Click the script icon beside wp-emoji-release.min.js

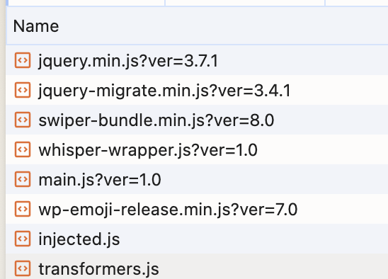click(x=23, y=209)
